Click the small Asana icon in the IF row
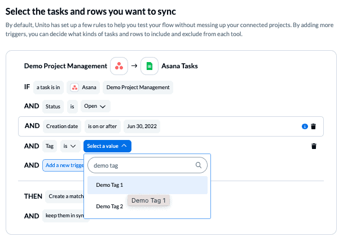343x241 pixels. [74, 87]
